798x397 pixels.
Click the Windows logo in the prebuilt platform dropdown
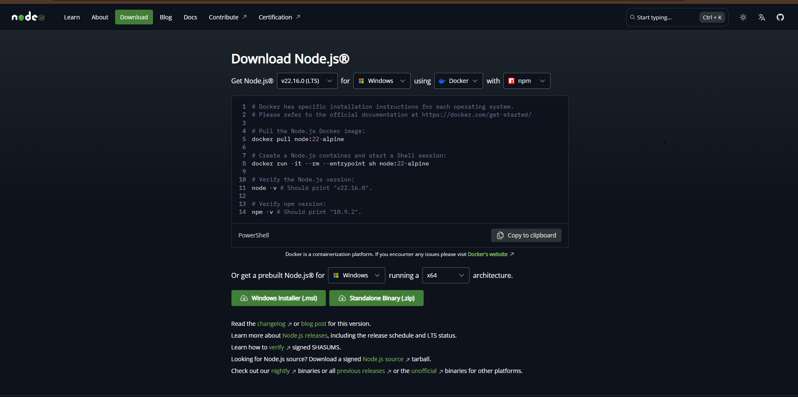[336, 275]
